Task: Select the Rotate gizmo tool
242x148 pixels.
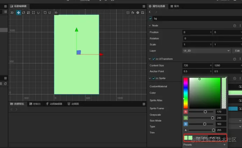Action: pos(23,13)
